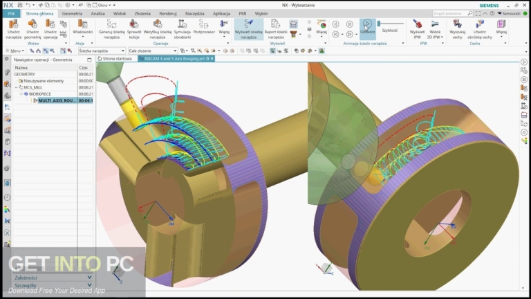The image size is (531, 299).
Task: Click the Znajdź polecenie search field
Action: pos(452,13)
